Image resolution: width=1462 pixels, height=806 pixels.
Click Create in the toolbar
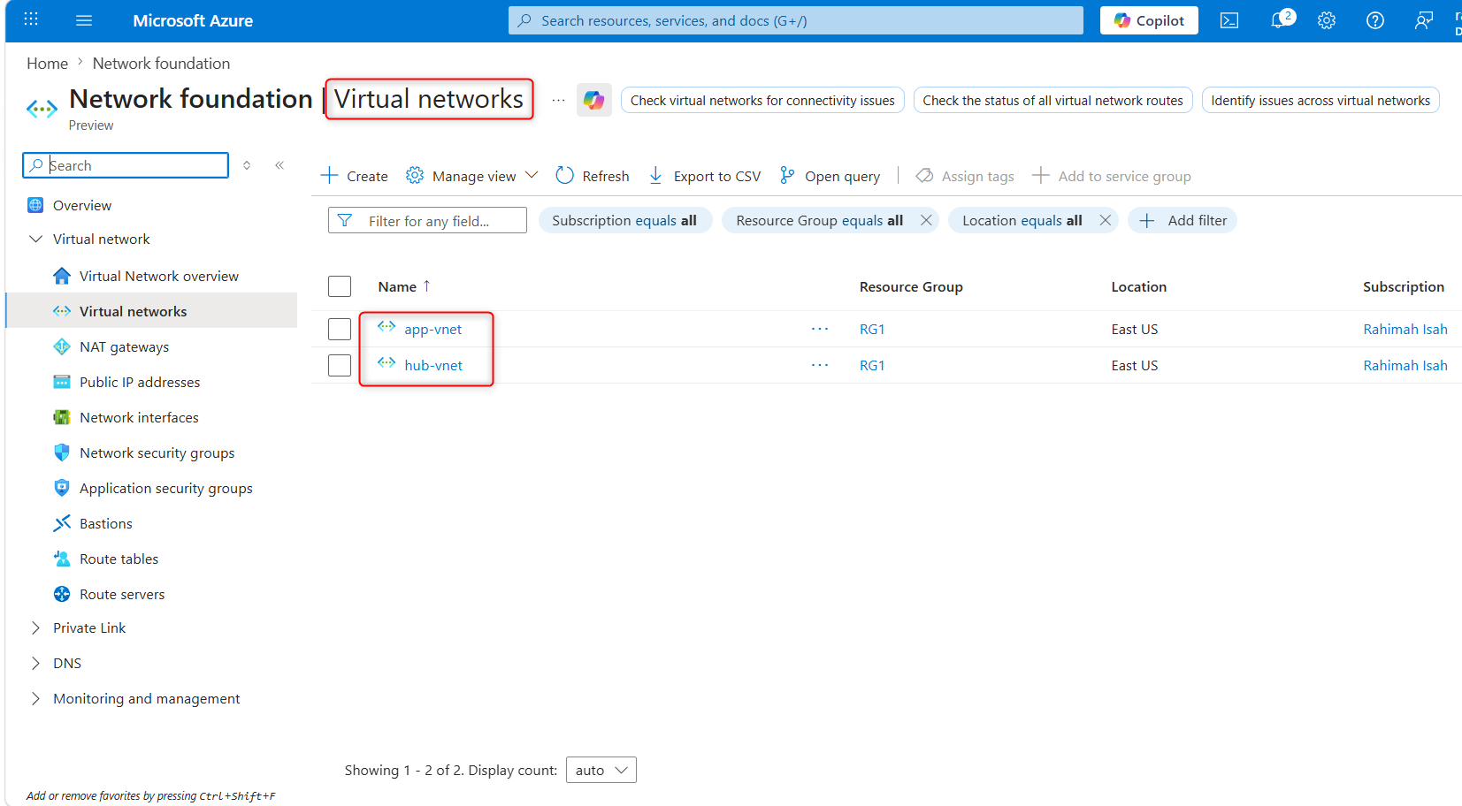355,176
